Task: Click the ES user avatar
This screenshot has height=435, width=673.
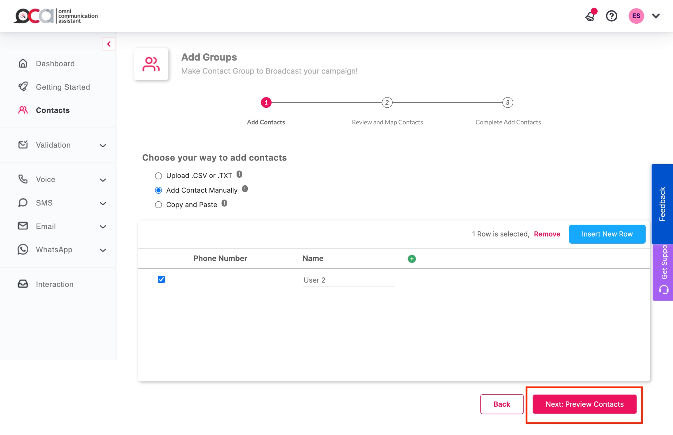Action: pyautogui.click(x=636, y=16)
